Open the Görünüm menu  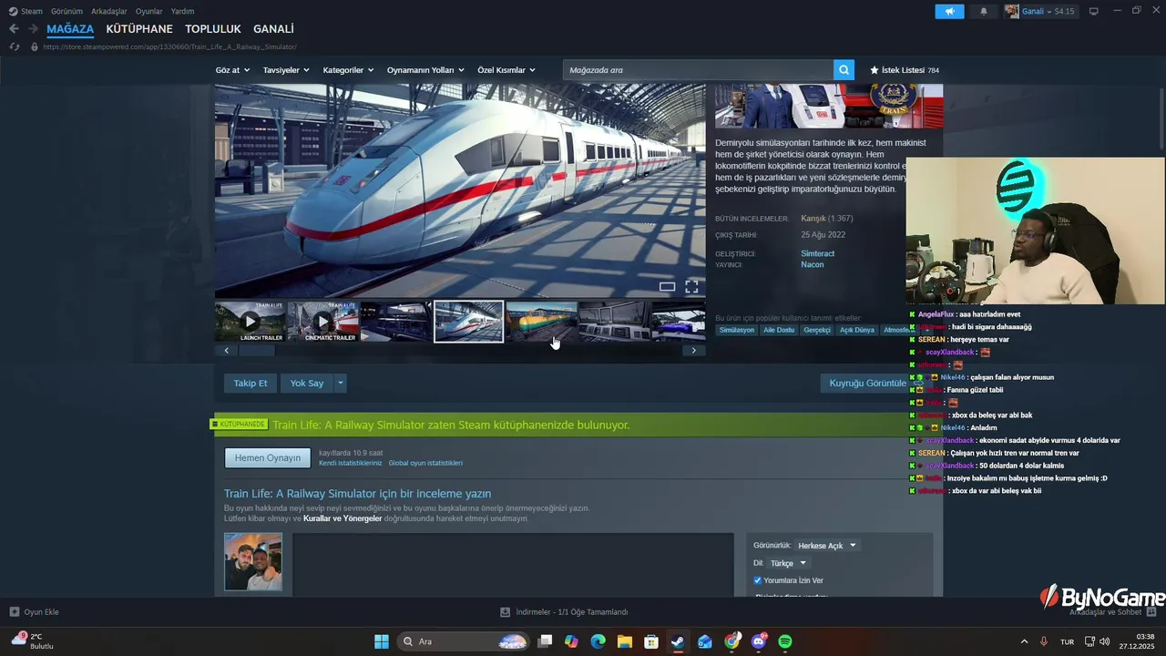point(66,11)
